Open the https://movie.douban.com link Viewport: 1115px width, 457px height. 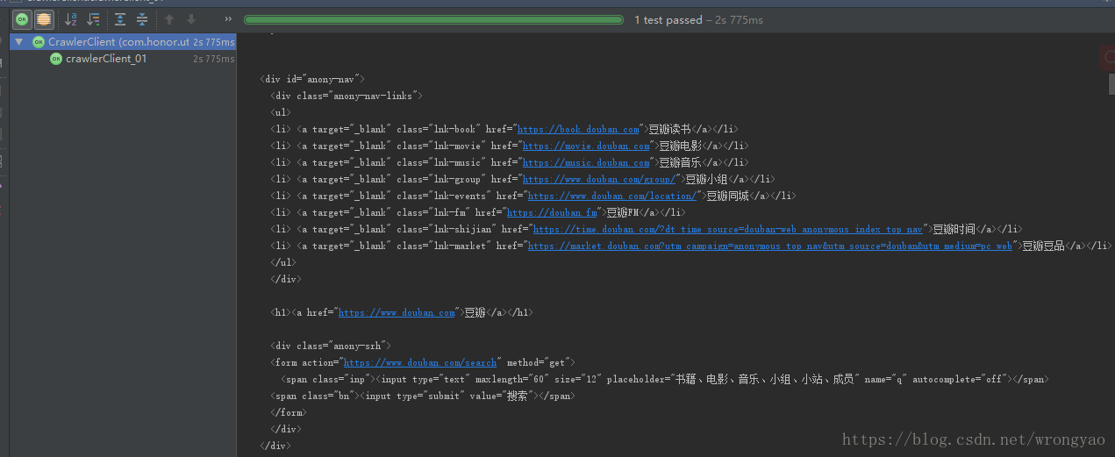coord(586,146)
